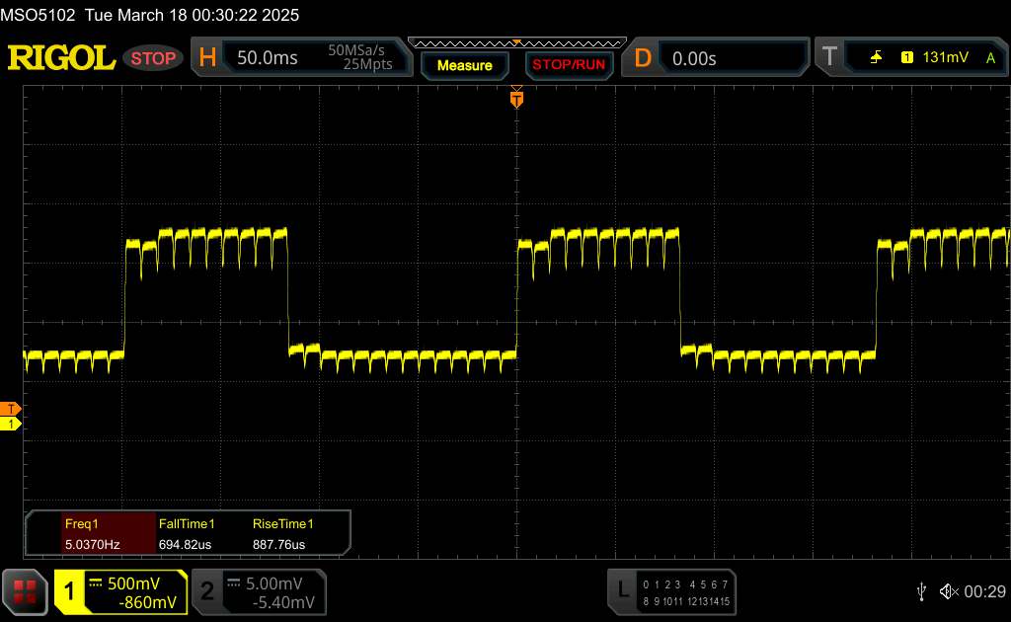The width and height of the screenshot is (1011, 622).
Task: Click channel 1 500mV vertical scale
Action: 133,583
